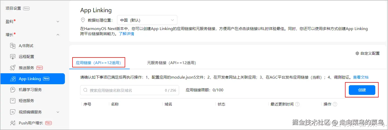The image size is (388, 130).
Task: Expand the 盈利 section chevron
Action: (x=58, y=22)
